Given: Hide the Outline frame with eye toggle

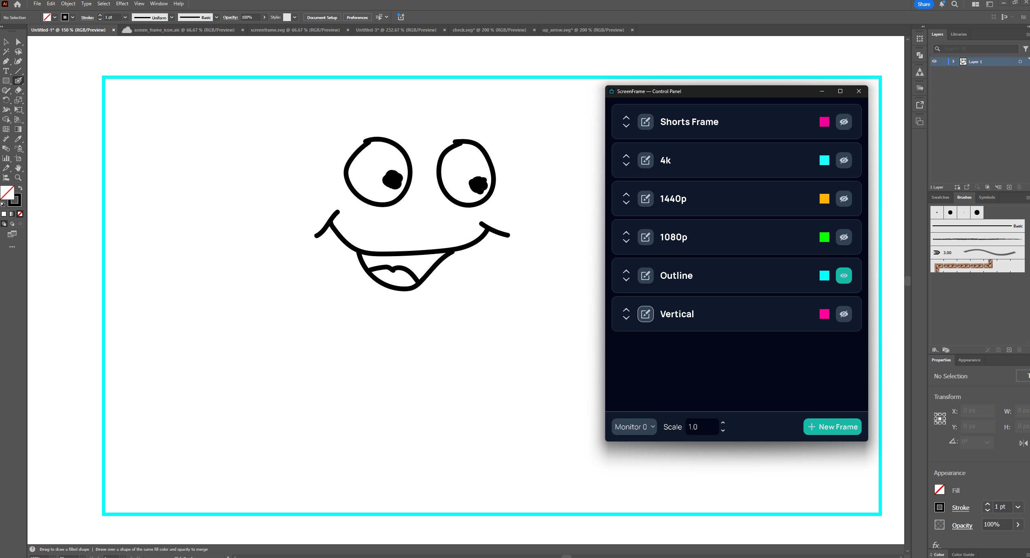Looking at the screenshot, I should pyautogui.click(x=843, y=276).
